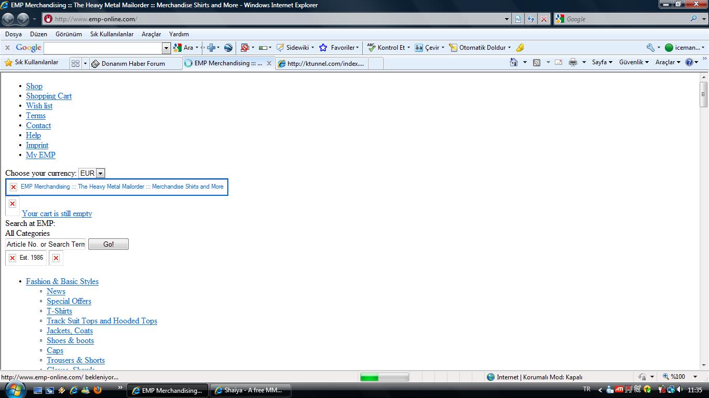The height and width of the screenshot is (398, 709).
Task: Click the globe icon in Google Toolbar
Action: pyautogui.click(x=228, y=48)
